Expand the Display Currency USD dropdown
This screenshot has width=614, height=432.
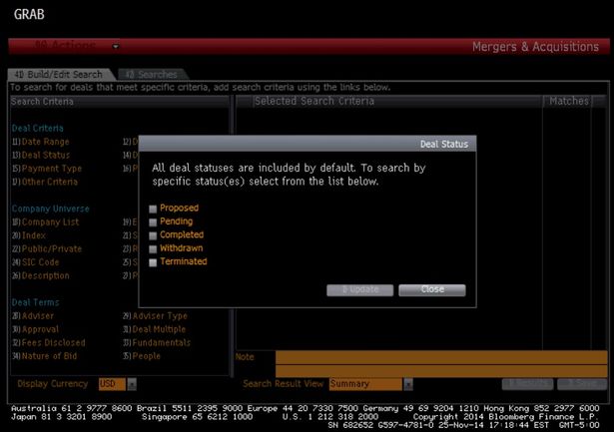[x=131, y=384]
